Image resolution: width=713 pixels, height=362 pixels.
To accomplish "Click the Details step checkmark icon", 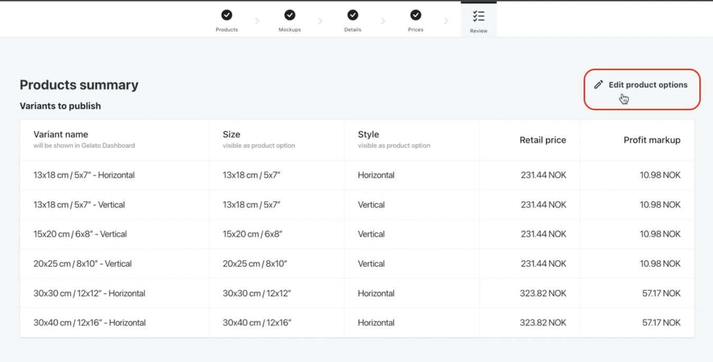I will tap(353, 15).
